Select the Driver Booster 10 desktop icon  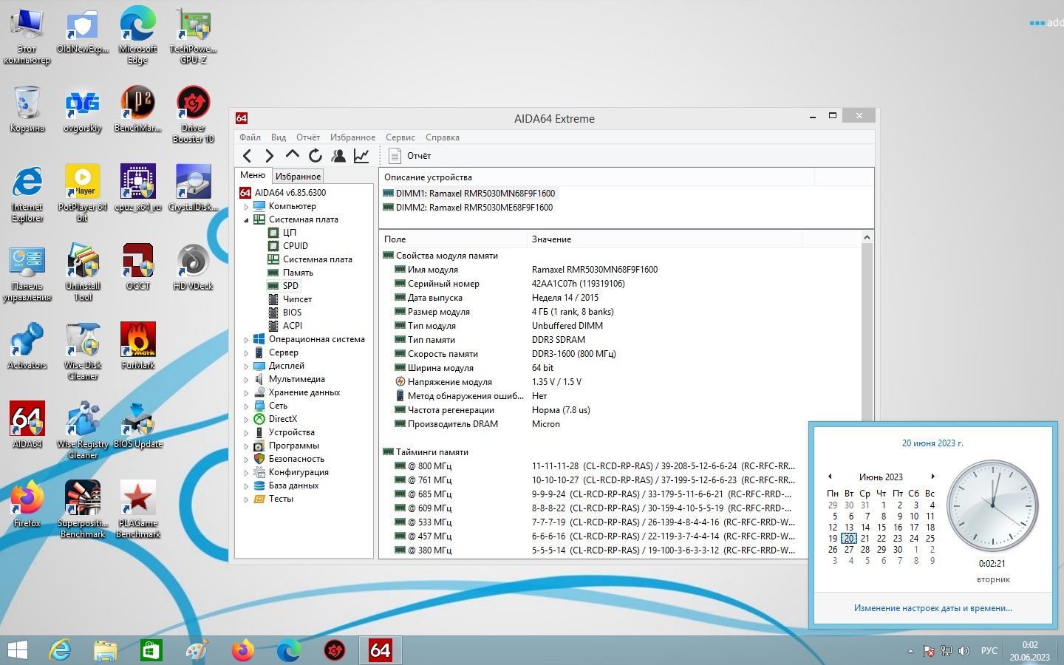pos(193,115)
